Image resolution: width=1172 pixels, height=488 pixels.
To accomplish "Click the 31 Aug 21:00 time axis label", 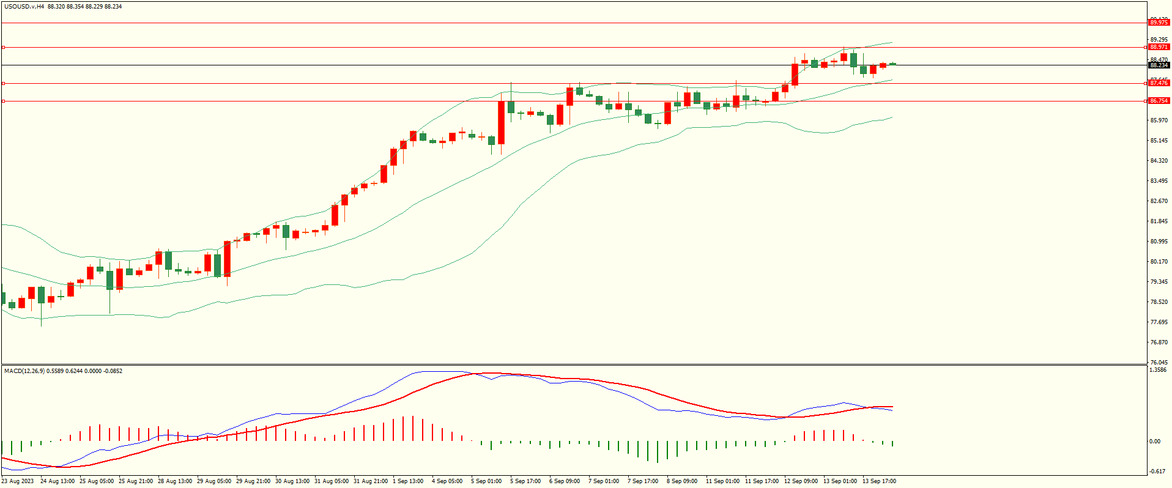I will (x=371, y=481).
